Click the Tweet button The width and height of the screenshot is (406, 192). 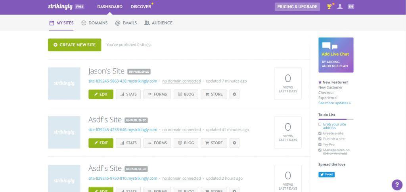pos(327,175)
